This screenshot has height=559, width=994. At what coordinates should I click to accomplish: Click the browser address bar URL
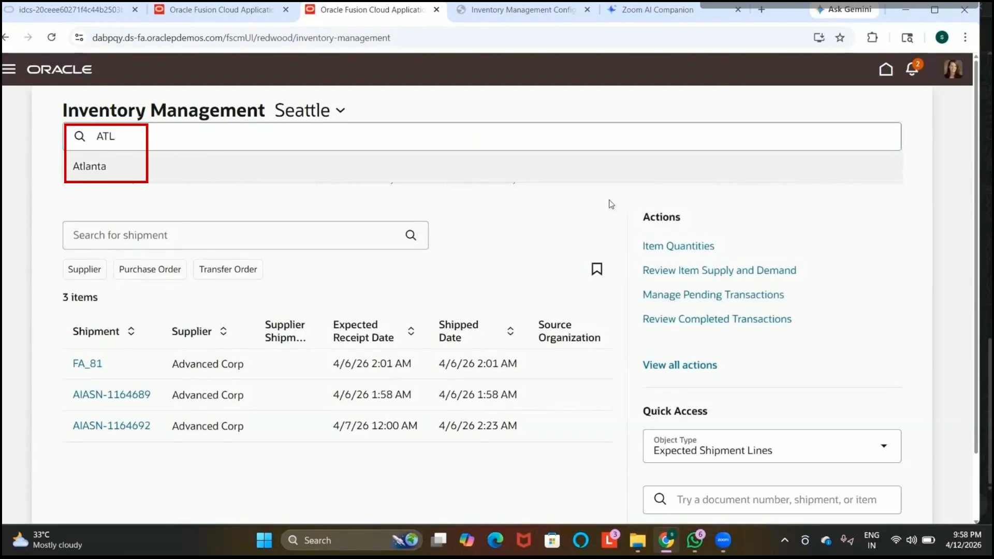241,38
